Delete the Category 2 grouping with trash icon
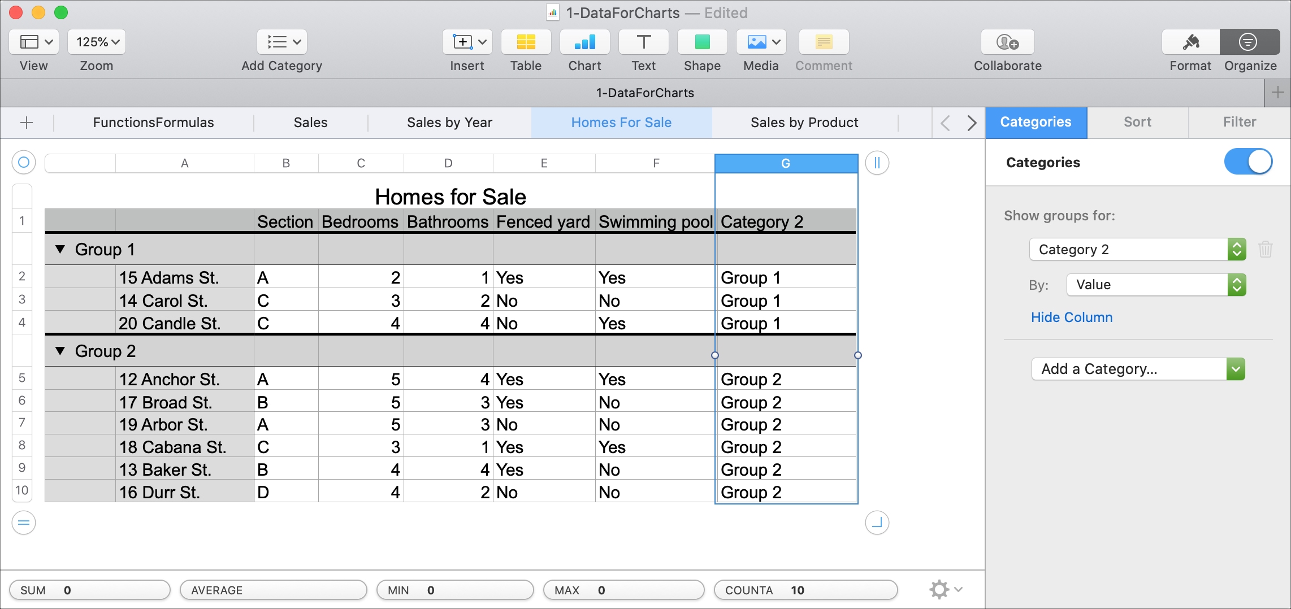This screenshot has height=609, width=1291. tap(1266, 249)
